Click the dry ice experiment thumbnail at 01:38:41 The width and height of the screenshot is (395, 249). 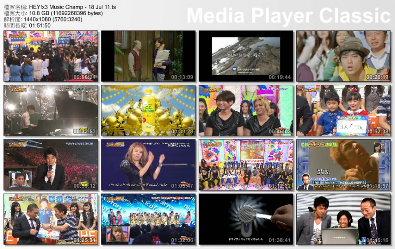pos(245,219)
